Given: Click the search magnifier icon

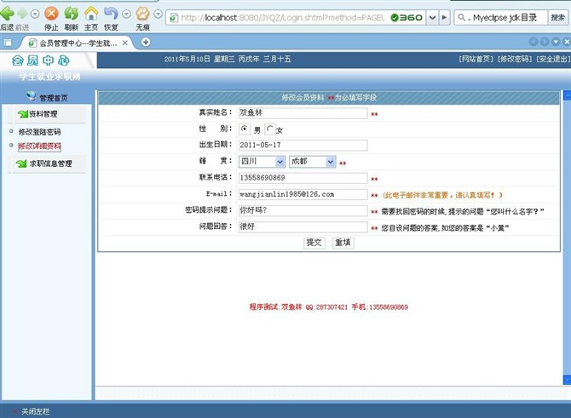Looking at the screenshot, I should tap(461, 18).
